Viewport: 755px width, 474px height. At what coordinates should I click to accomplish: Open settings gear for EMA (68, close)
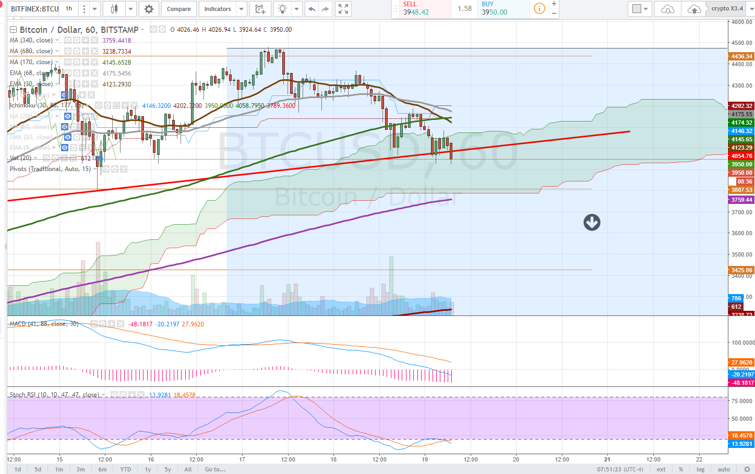coord(77,73)
